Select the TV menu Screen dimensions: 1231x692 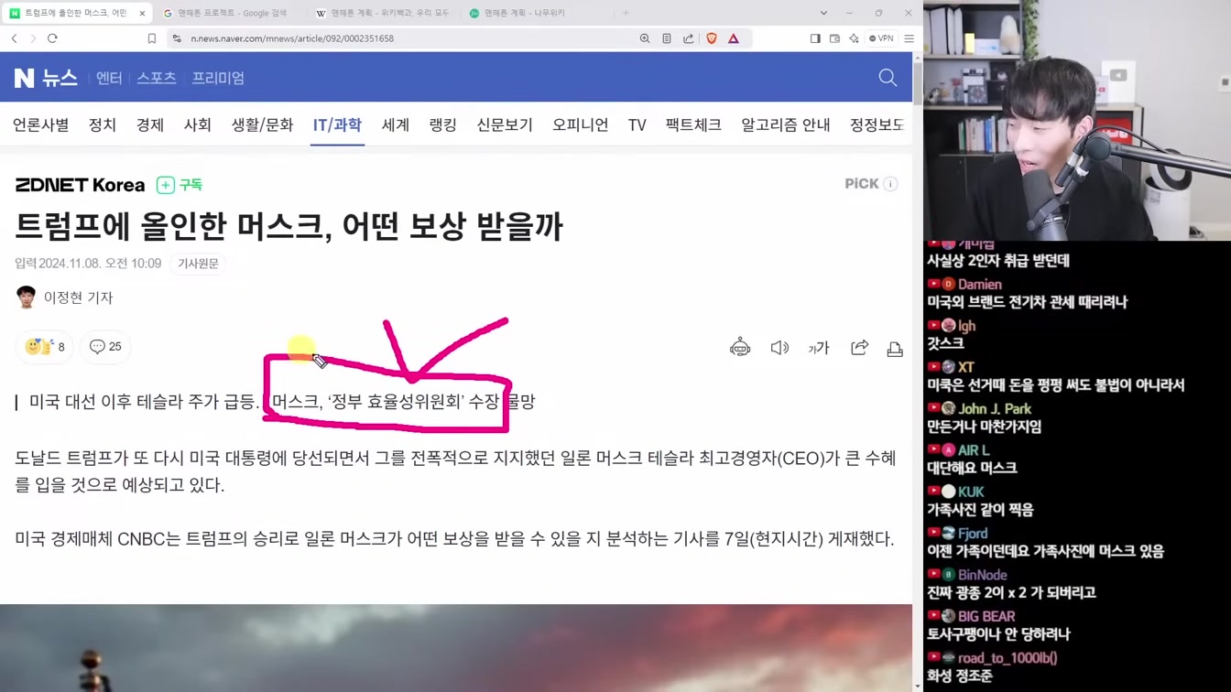[x=637, y=124]
